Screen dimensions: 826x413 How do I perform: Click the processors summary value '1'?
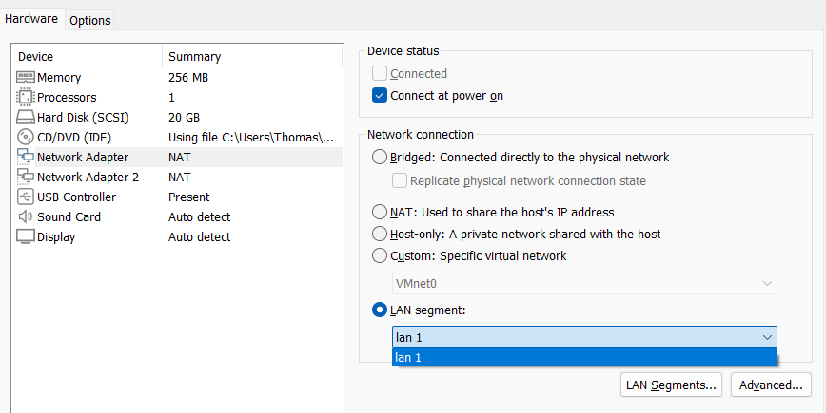(x=171, y=98)
